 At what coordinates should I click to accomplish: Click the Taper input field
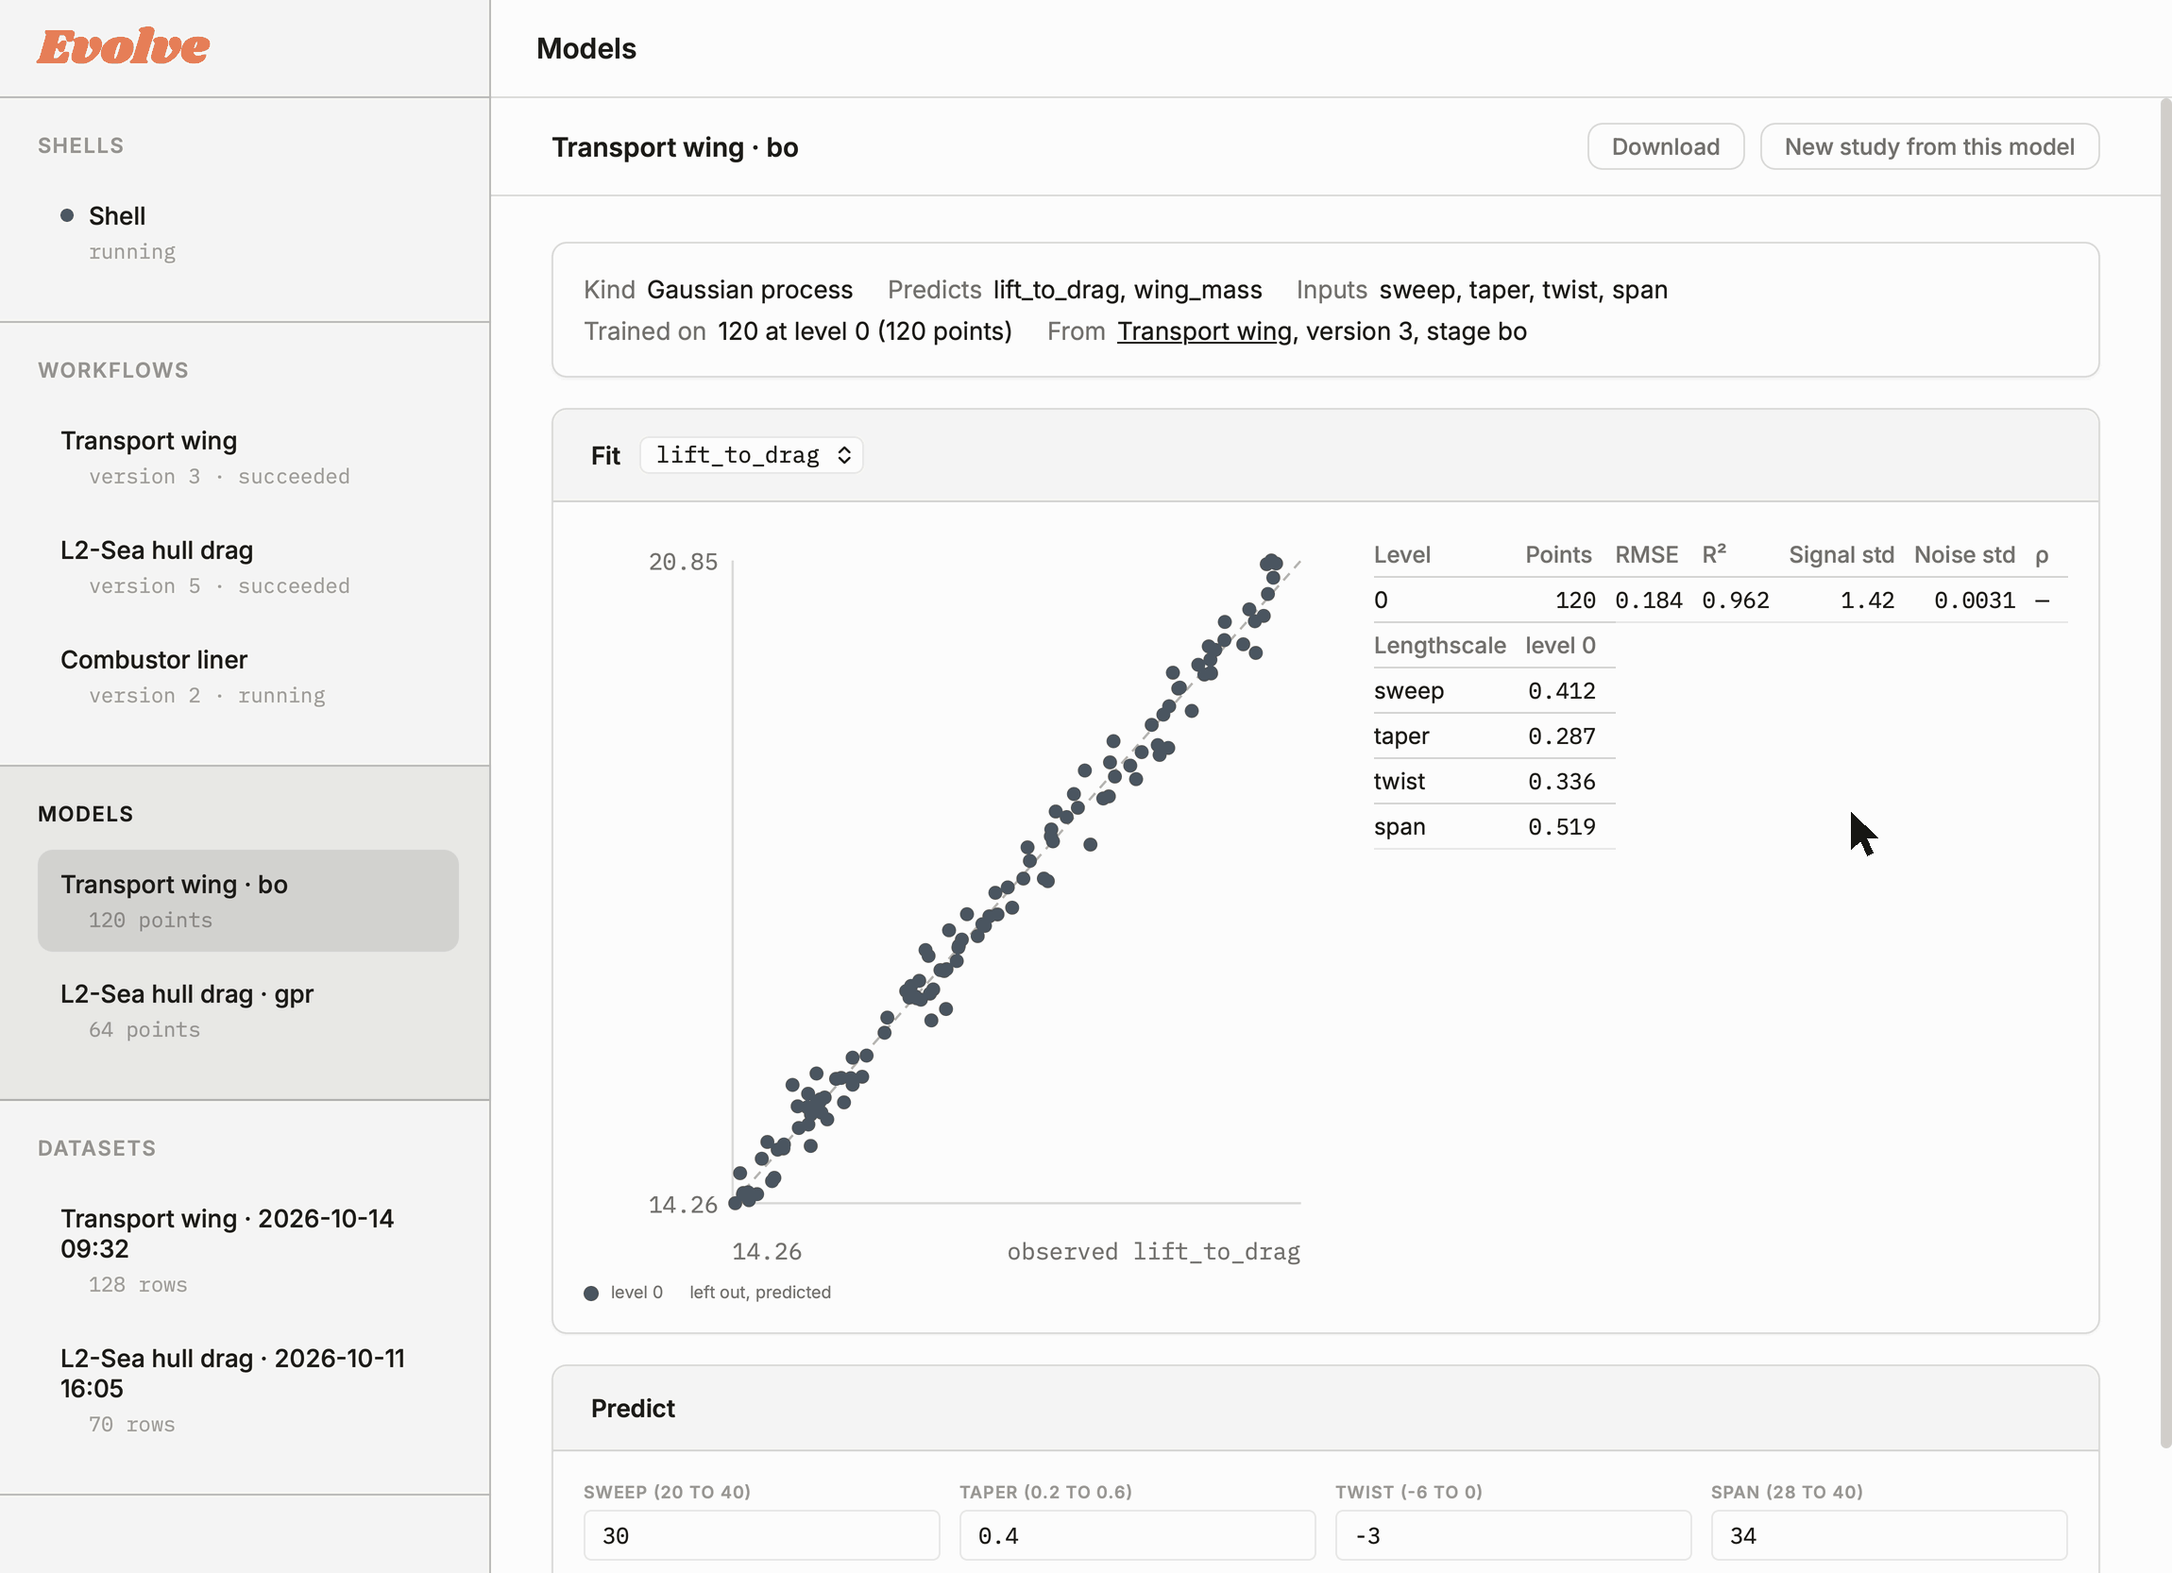coord(1137,1535)
